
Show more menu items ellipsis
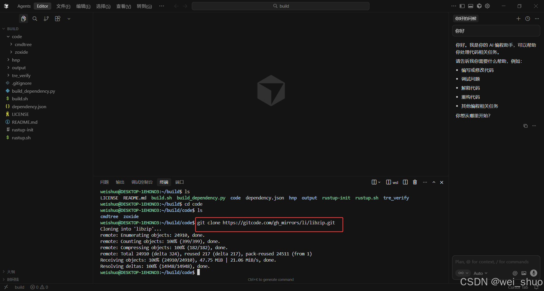(161, 6)
